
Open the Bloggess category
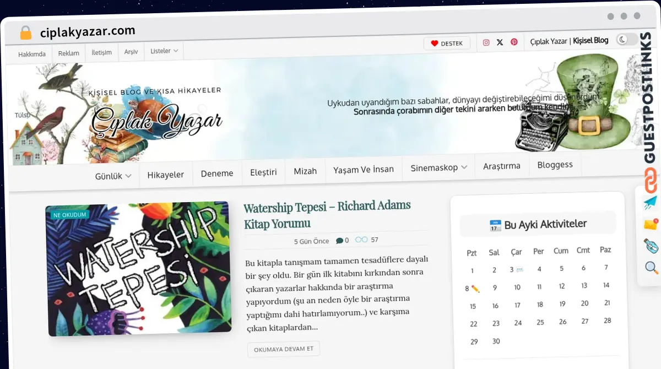pyautogui.click(x=555, y=164)
